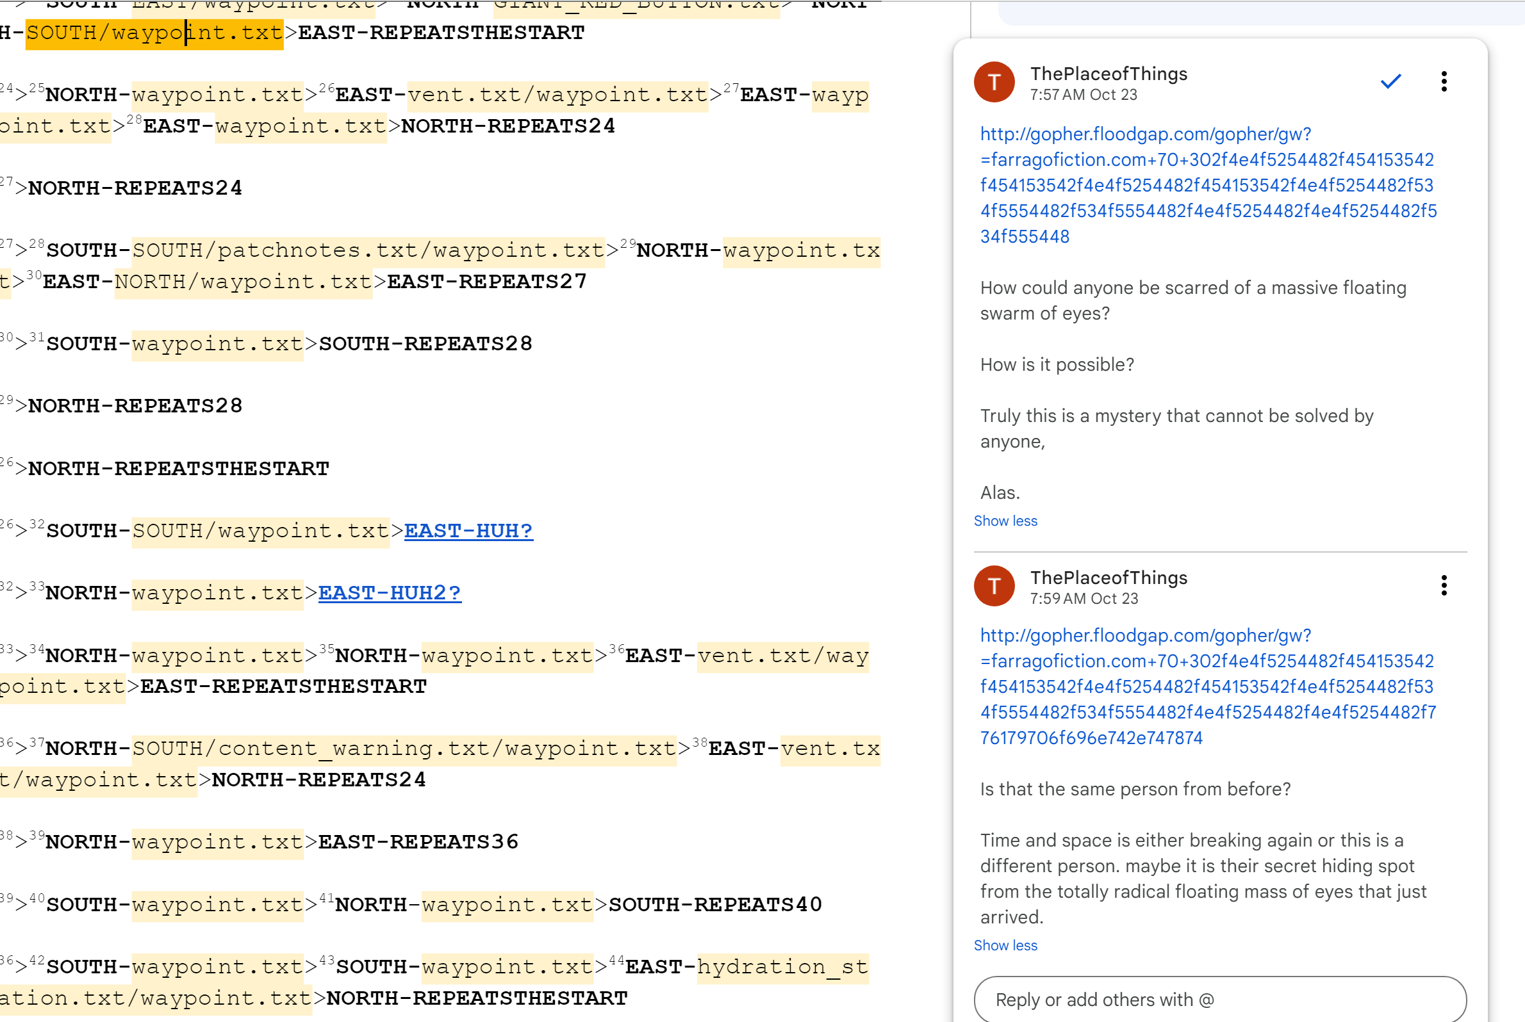Click the SOUTH/content_warning.txt/waypoint.txt highlighted text
1525x1022 pixels.
[x=404, y=748]
